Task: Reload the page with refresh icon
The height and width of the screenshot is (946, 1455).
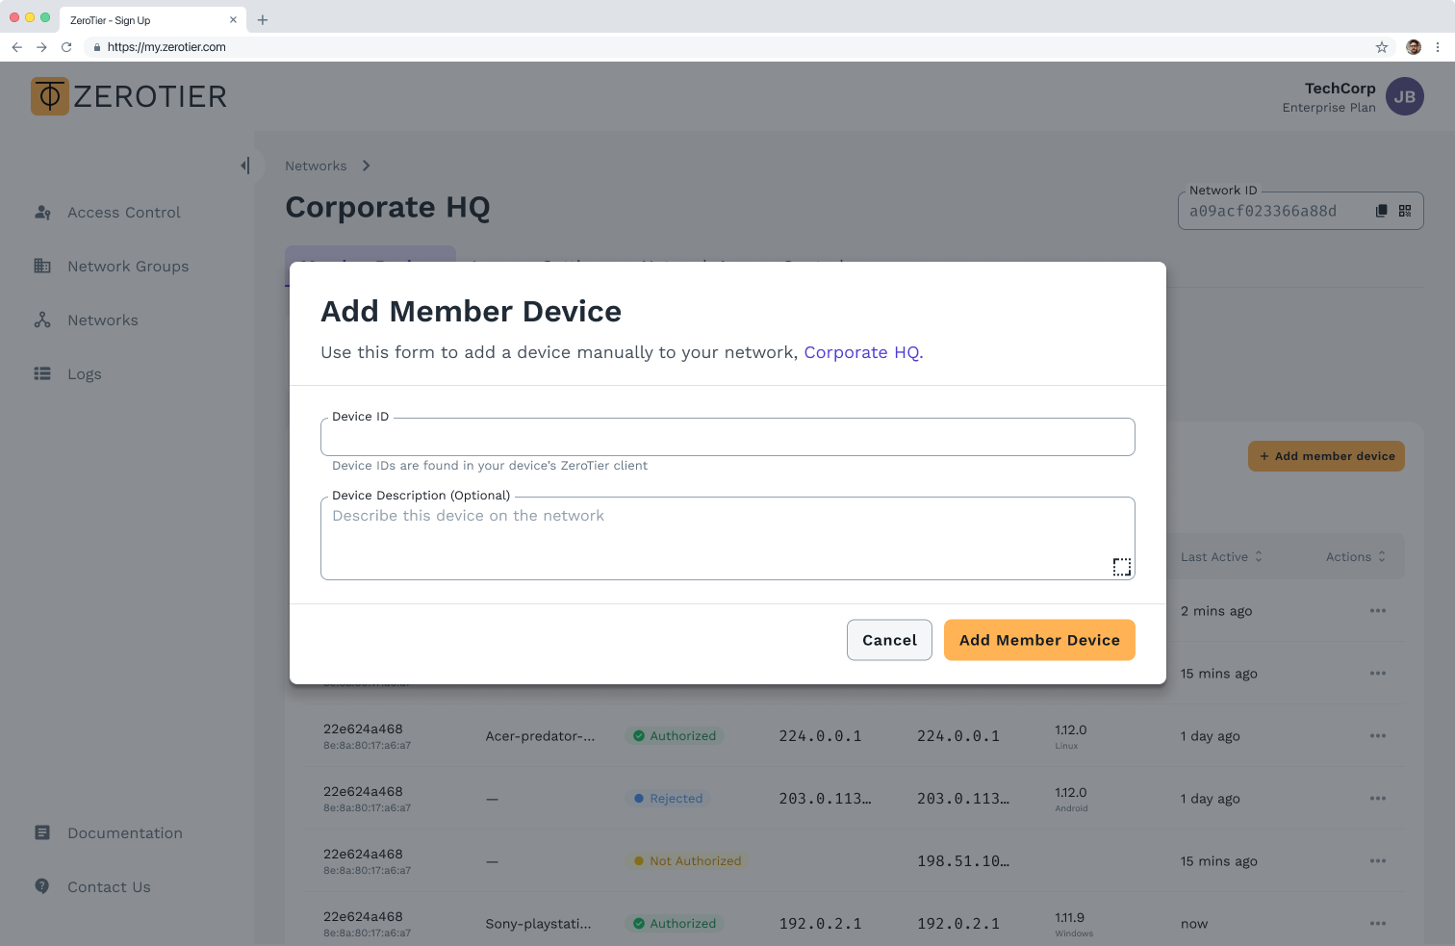Action: [x=66, y=47]
